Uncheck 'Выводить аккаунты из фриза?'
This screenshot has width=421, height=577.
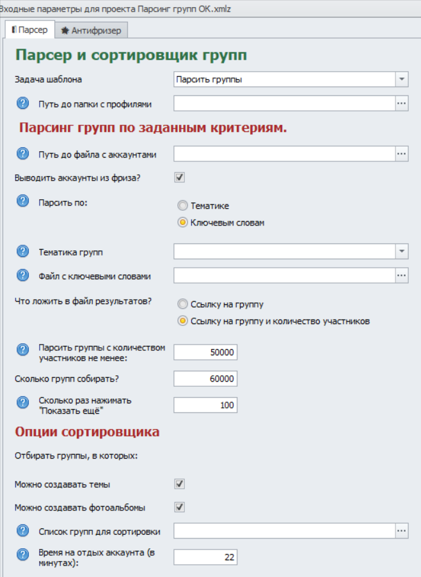(180, 179)
